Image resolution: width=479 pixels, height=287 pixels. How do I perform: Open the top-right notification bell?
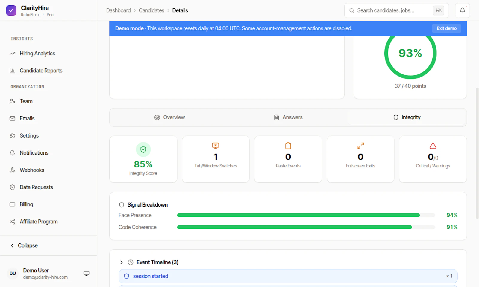tap(463, 10)
